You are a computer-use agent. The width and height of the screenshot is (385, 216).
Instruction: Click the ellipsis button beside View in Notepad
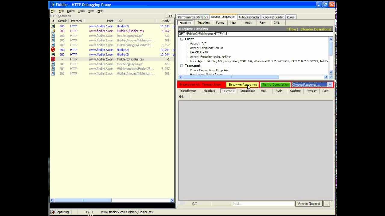click(x=327, y=204)
